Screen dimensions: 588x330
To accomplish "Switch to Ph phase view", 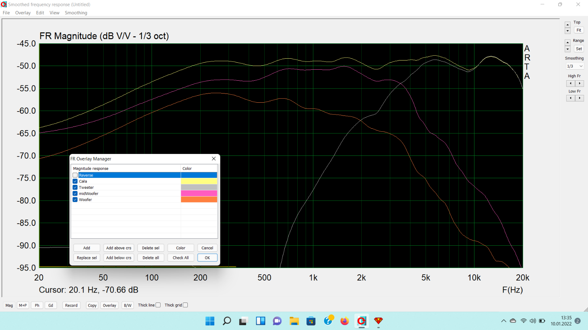I will [x=37, y=305].
